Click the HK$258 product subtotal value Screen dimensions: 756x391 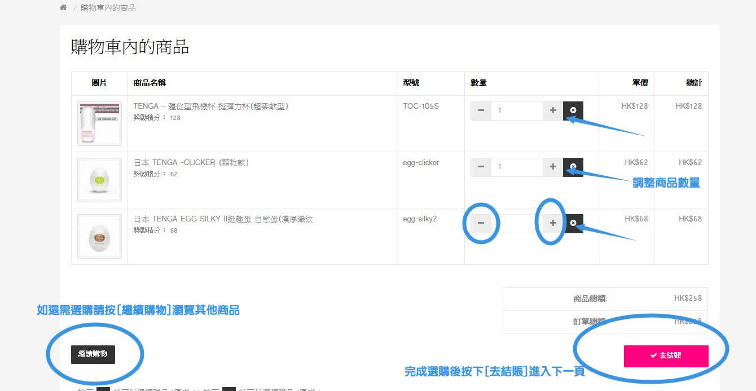coord(688,299)
